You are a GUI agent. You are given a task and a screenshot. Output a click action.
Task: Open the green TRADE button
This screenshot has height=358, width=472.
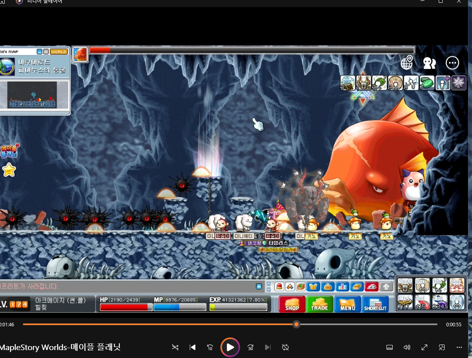tap(320, 304)
